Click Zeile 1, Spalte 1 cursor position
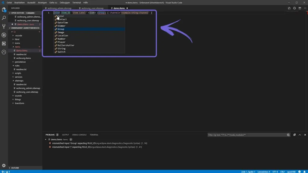The height and width of the screenshot is (173, 308). click(x=248, y=171)
